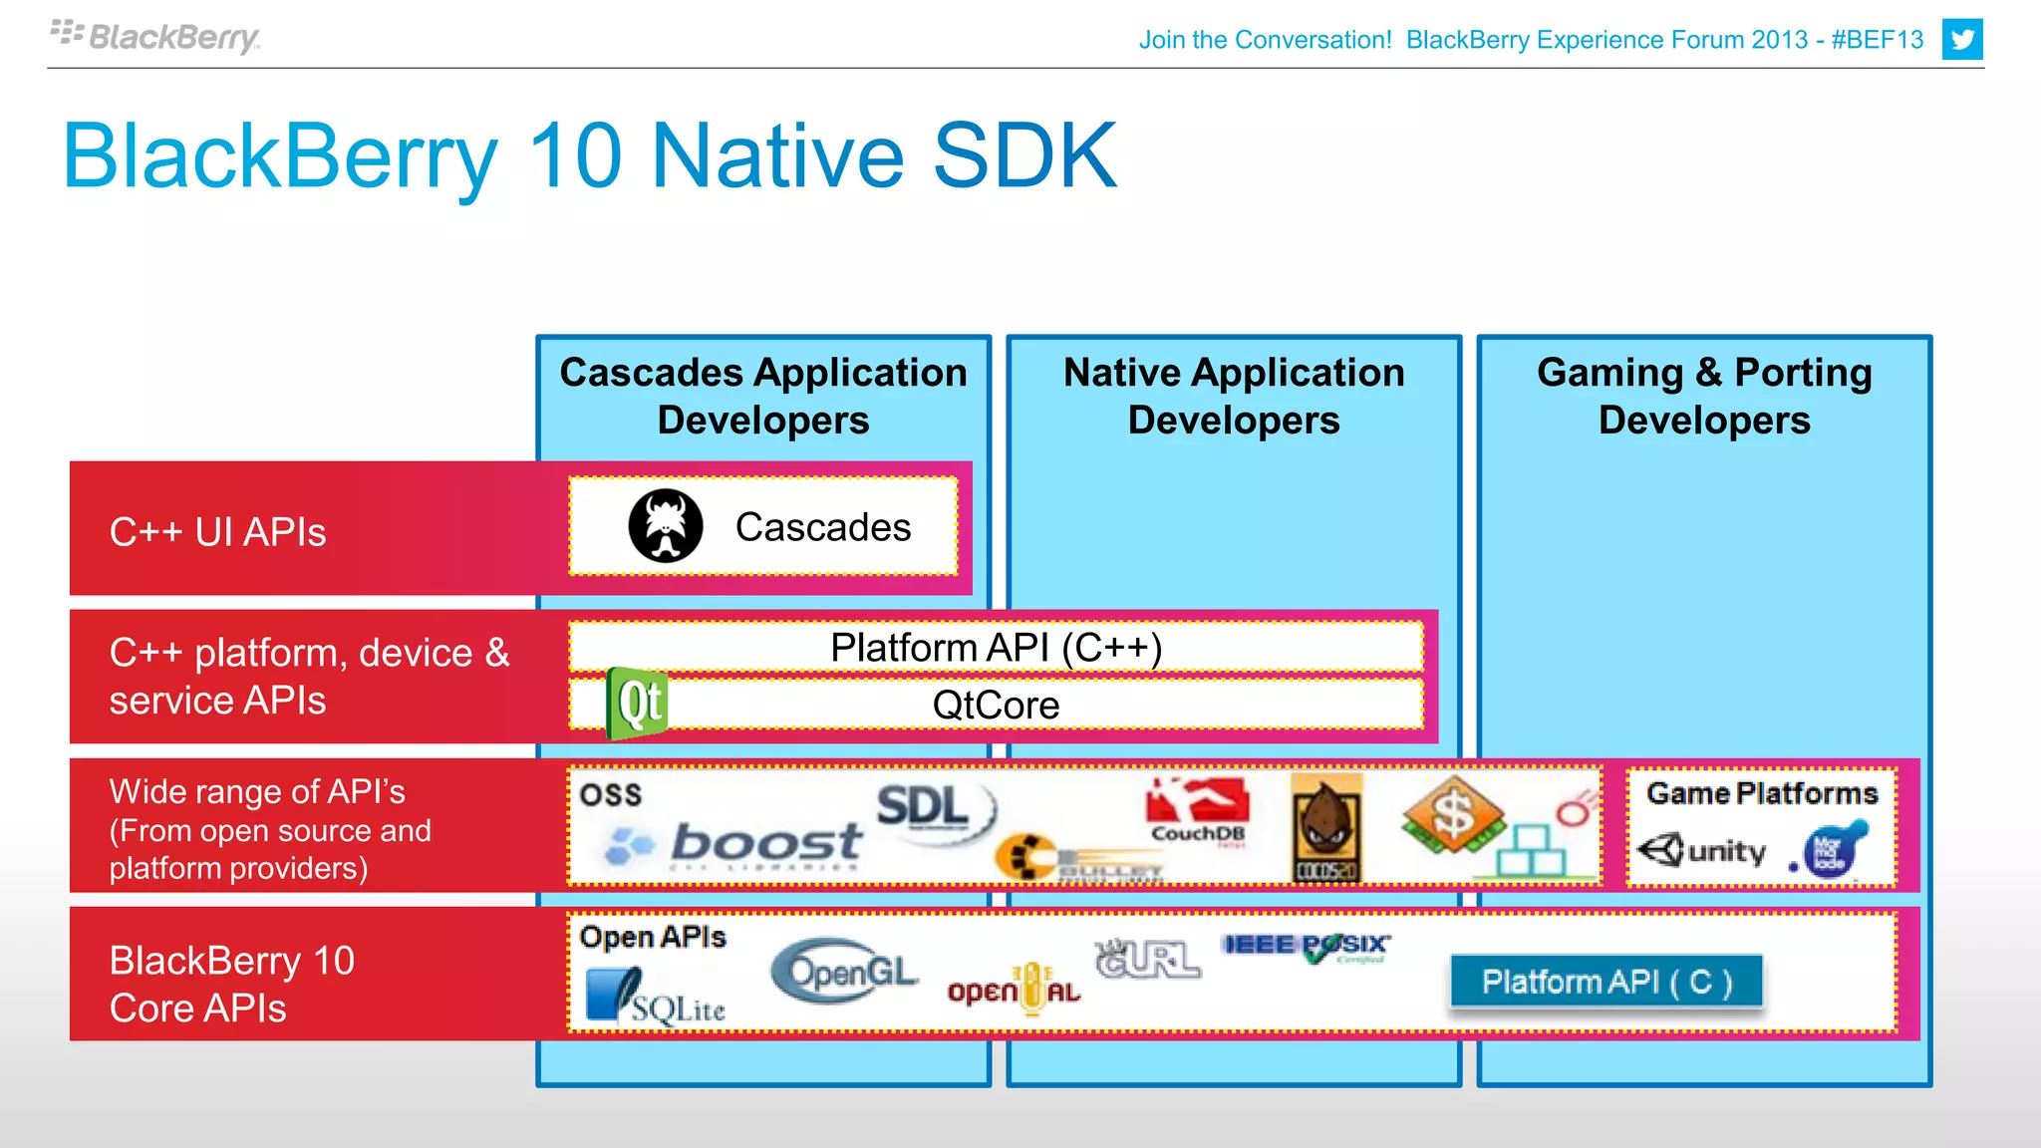Click the Twitter bird icon
2041x1148 pixels.
pos(1961,40)
